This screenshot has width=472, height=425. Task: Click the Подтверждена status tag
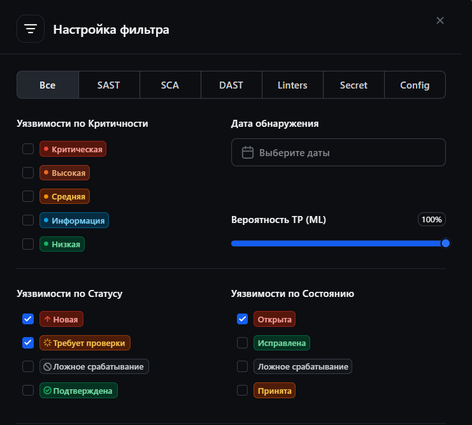(x=78, y=391)
